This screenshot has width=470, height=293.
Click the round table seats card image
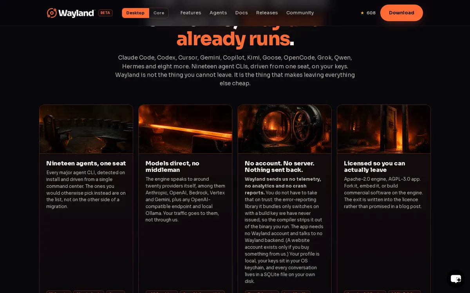86,129
